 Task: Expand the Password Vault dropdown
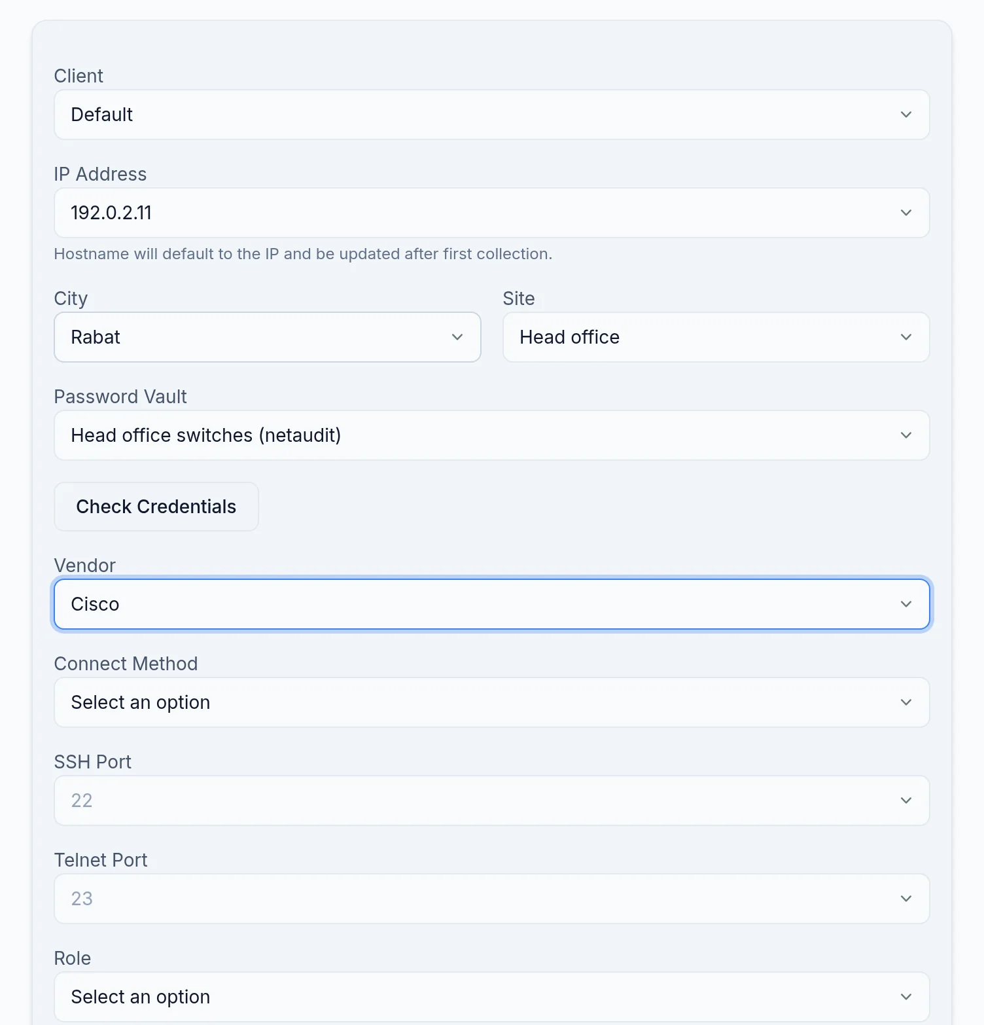click(x=491, y=435)
